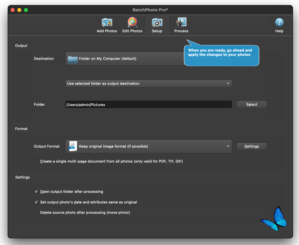Start the Process step
The height and width of the screenshot is (245, 299).
(181, 25)
